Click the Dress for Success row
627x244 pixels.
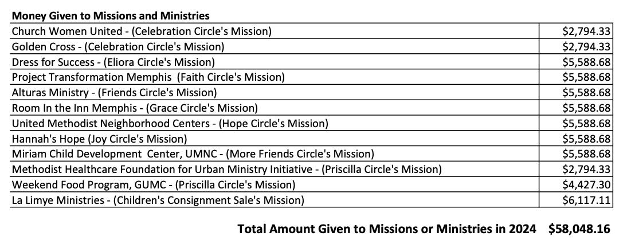click(x=113, y=62)
